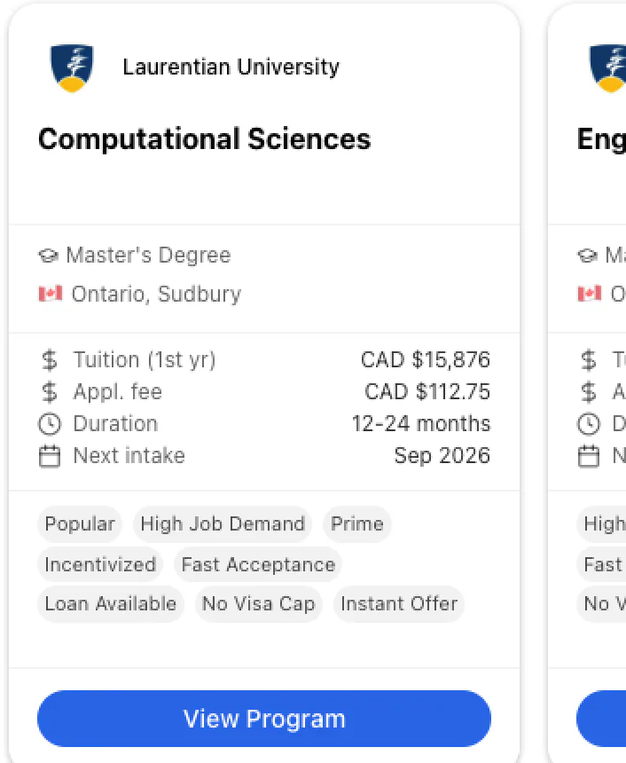
Task: Click the Fast Acceptance tag
Action: click(x=257, y=564)
